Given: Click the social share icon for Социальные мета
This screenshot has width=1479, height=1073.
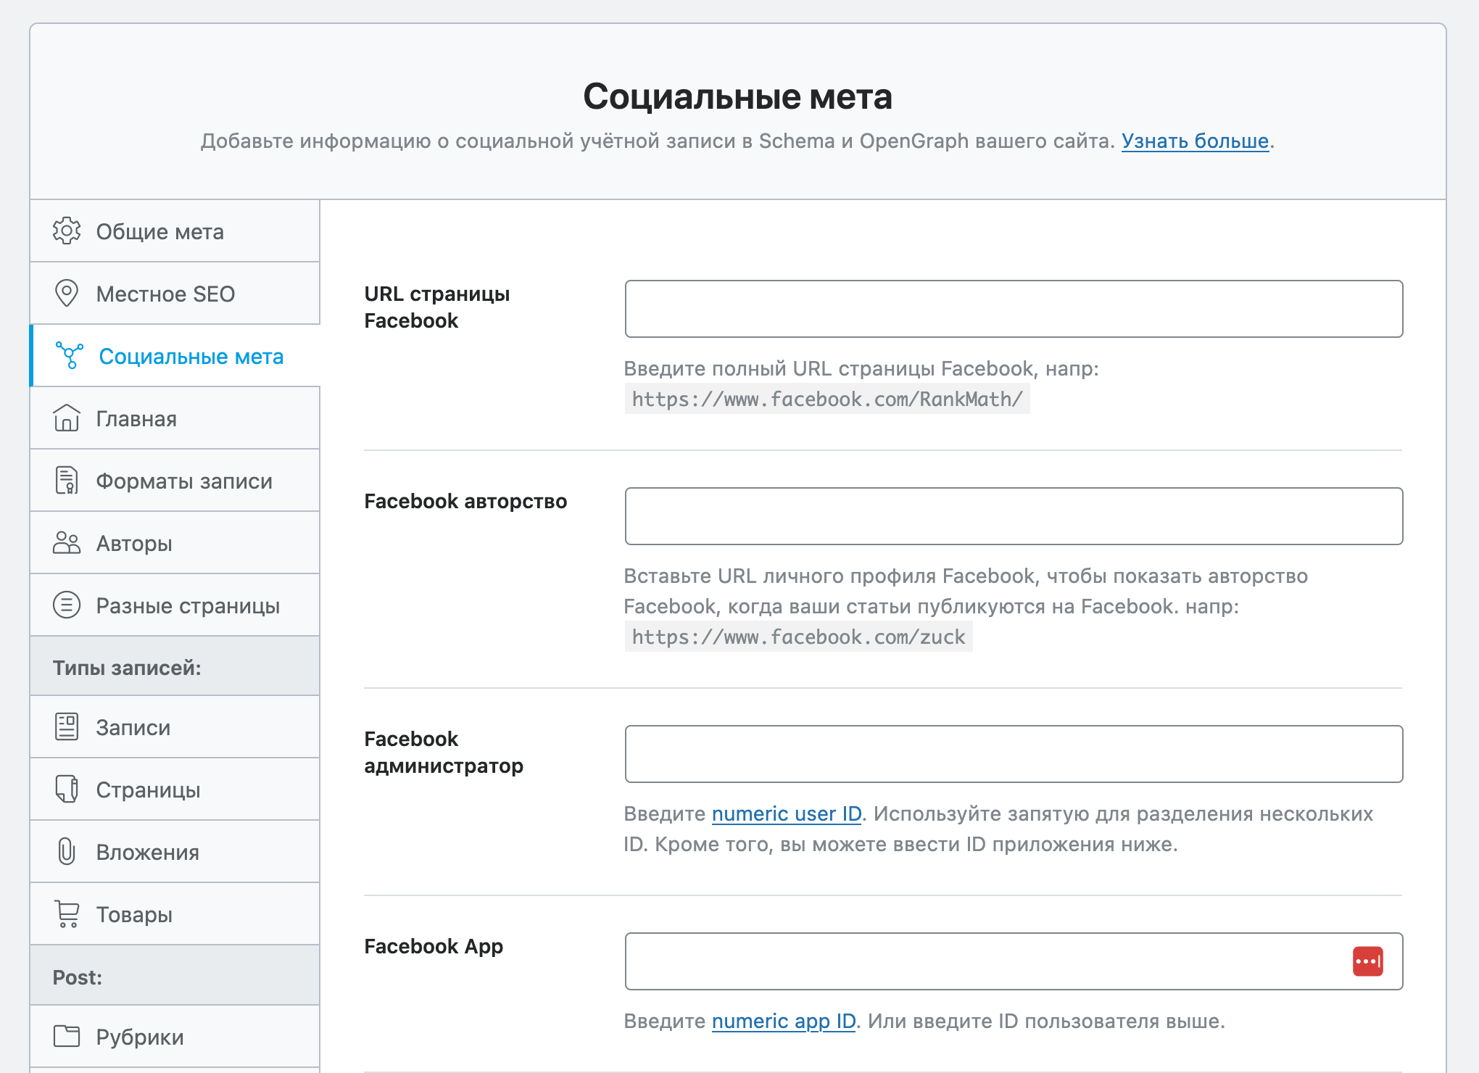Looking at the screenshot, I should coord(70,355).
